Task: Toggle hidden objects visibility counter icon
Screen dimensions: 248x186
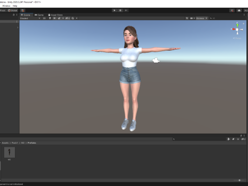Action: 68,18
